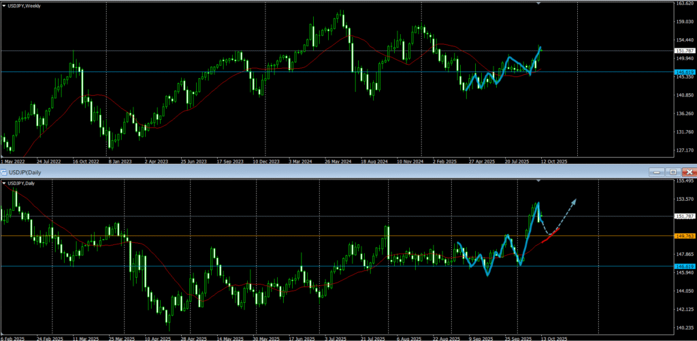
Task: Click the 146.619 blue price label on weekly chart
Action: [683, 71]
